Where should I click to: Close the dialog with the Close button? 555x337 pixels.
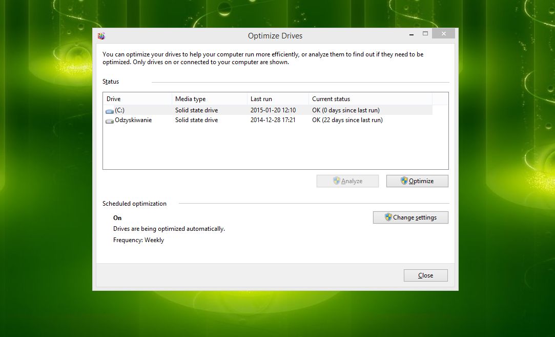click(425, 275)
